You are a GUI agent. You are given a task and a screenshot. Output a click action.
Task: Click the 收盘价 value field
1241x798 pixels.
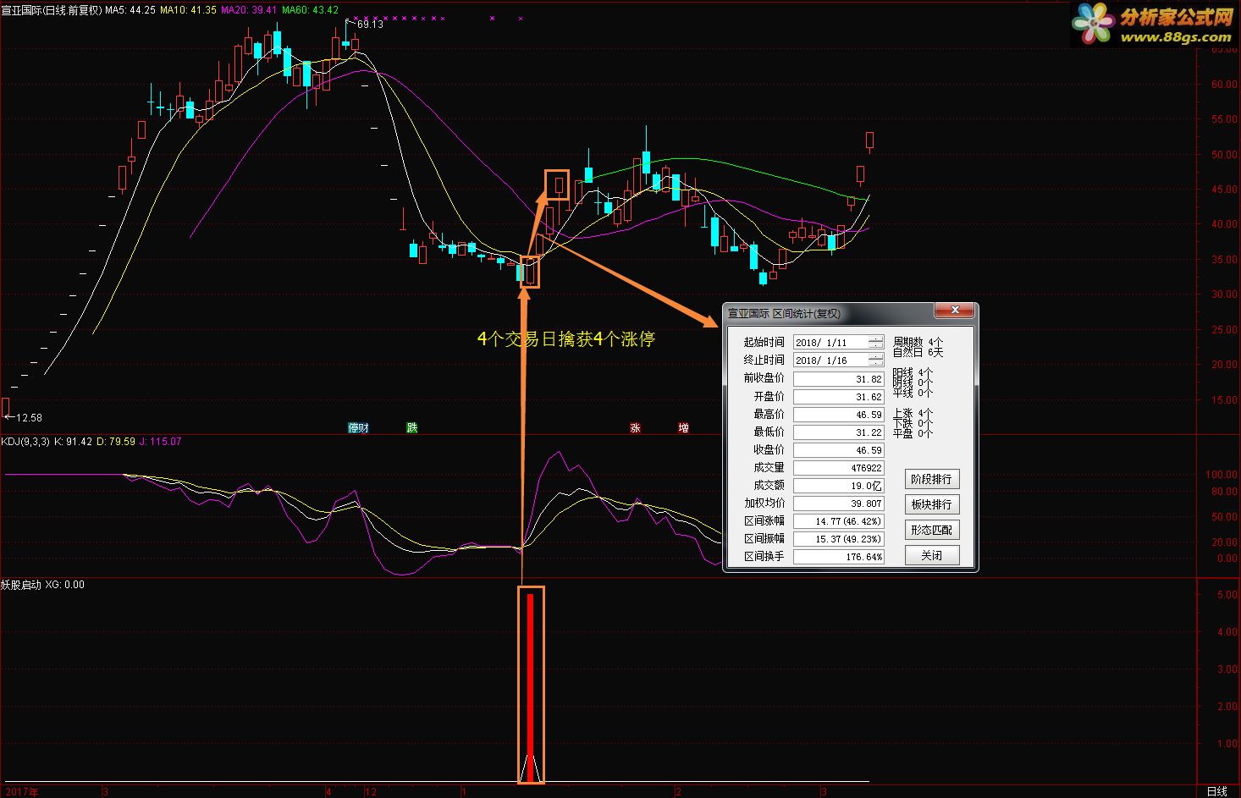[x=838, y=450]
